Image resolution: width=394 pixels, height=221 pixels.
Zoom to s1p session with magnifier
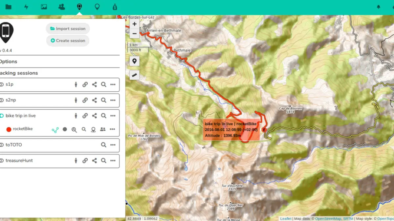coord(103,84)
